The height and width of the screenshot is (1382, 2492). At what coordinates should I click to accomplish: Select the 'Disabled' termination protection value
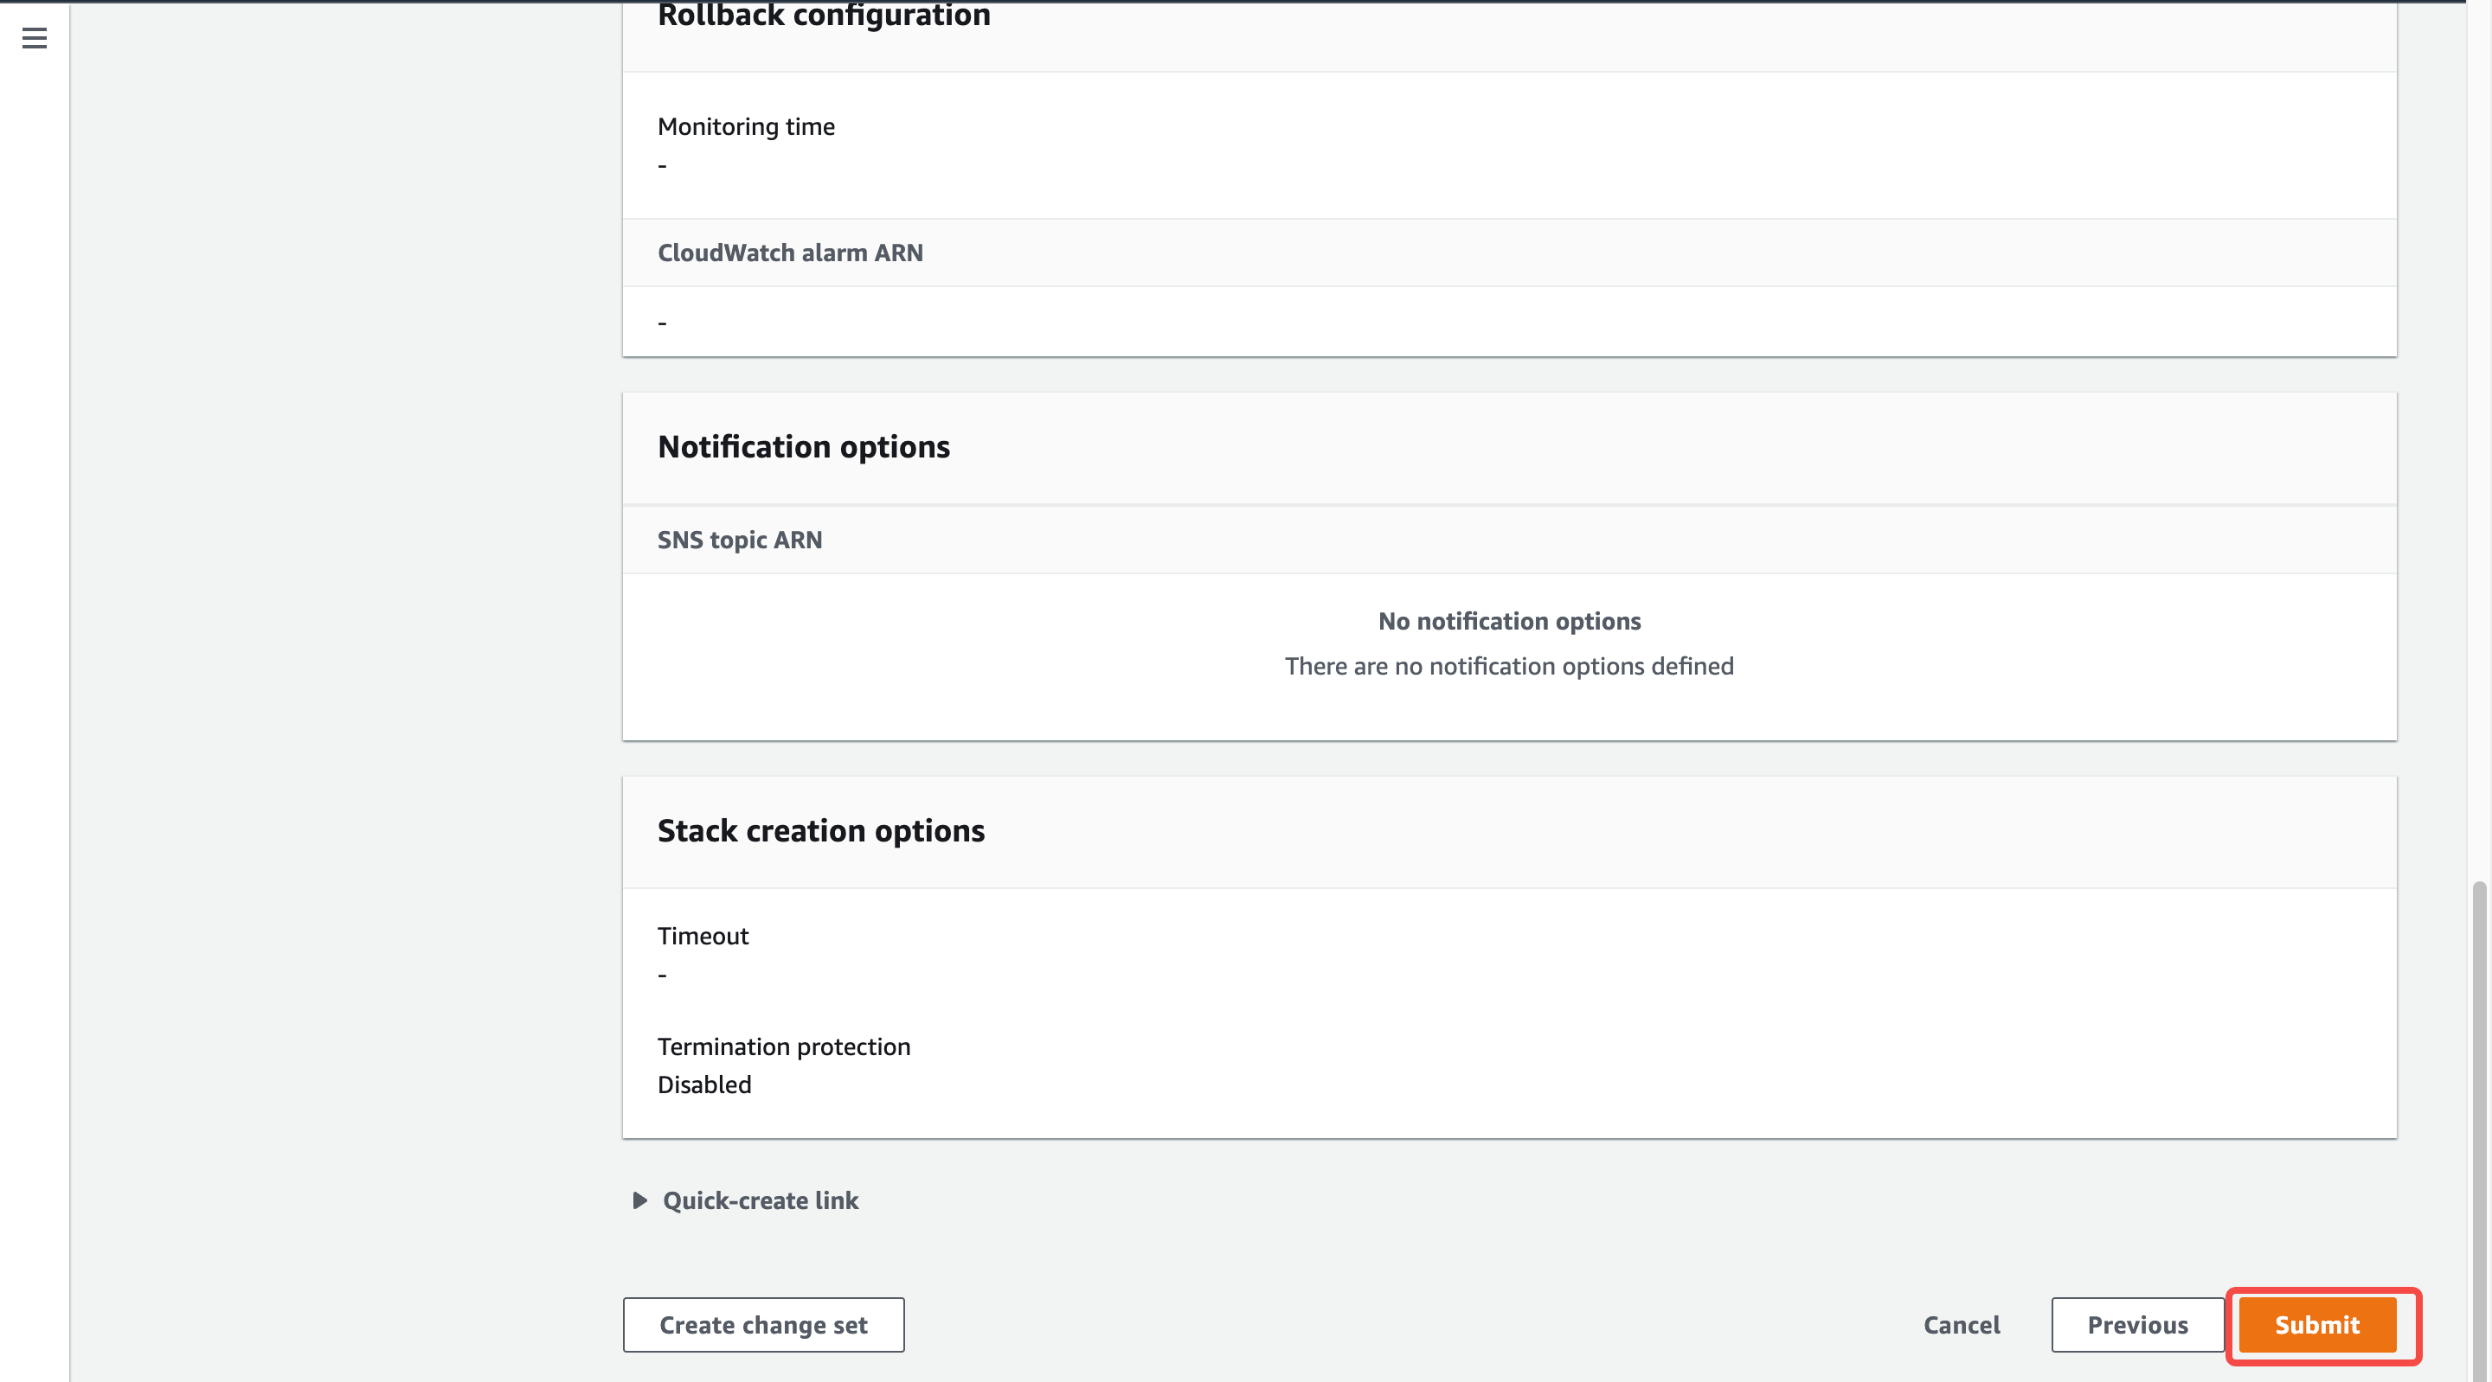[704, 1084]
